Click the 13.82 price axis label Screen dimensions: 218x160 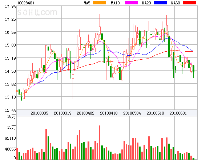11,84
